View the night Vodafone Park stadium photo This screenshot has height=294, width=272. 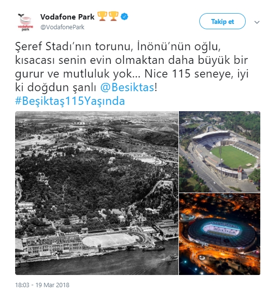[x=219, y=234]
